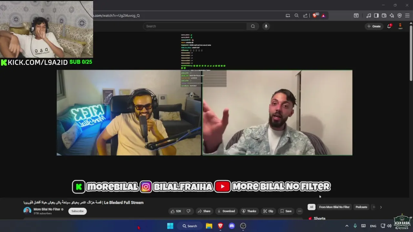413x232 pixels.
Task: Click the Clip scissors button
Action: coord(268,211)
